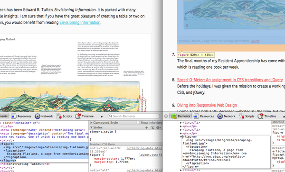Image resolution: width=285 pixels, height=172 pixels.
Task: Click highlighted landscape image in right page
Action: point(235,14)
